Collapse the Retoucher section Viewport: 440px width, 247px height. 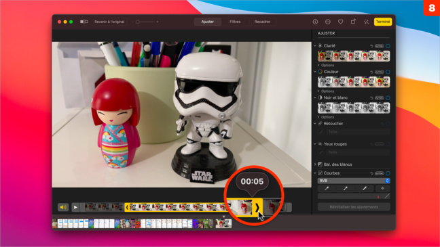point(315,123)
